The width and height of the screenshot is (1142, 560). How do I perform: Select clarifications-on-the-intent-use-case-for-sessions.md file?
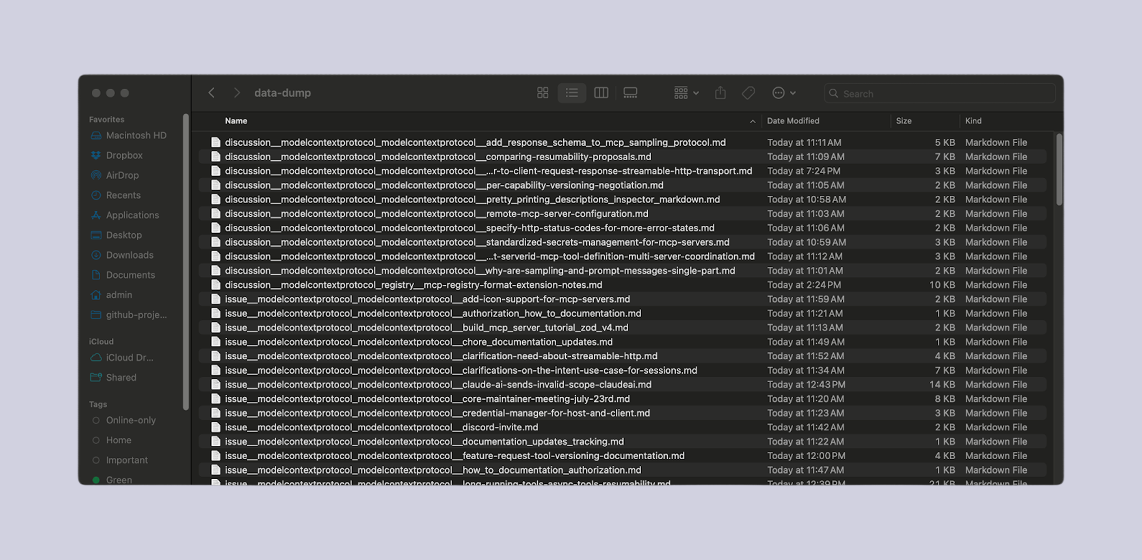tap(623, 370)
